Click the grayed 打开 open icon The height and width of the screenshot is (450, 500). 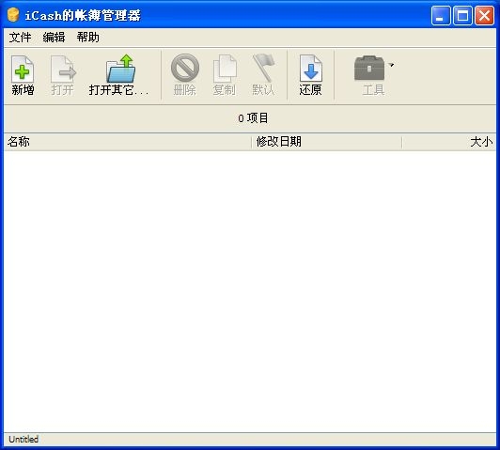[63, 70]
